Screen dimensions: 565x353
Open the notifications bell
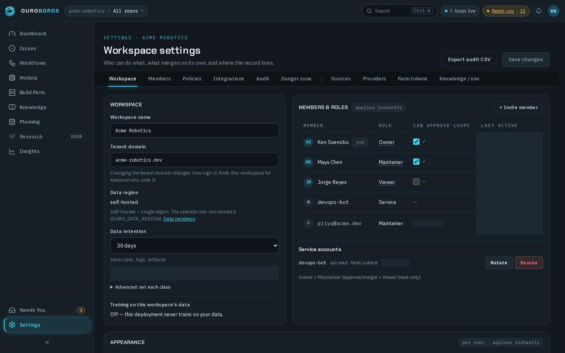(x=539, y=11)
